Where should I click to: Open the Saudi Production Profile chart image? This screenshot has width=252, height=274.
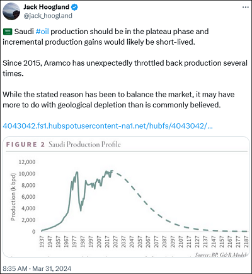click(x=126, y=197)
